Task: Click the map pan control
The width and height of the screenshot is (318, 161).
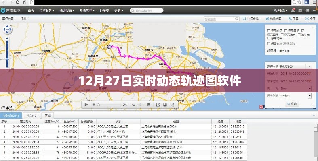Action: click(x=8, y=29)
